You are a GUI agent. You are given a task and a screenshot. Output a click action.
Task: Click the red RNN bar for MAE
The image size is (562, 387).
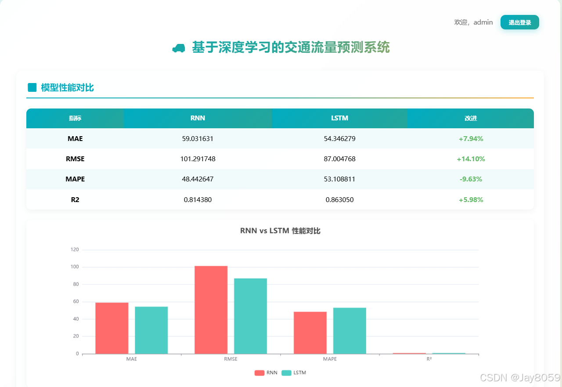pos(112,328)
